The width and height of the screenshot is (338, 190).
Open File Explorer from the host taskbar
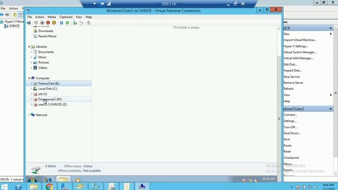pos(34,186)
